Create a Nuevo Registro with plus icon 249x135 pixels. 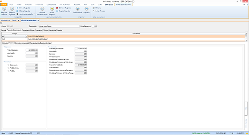[x=52, y=9]
